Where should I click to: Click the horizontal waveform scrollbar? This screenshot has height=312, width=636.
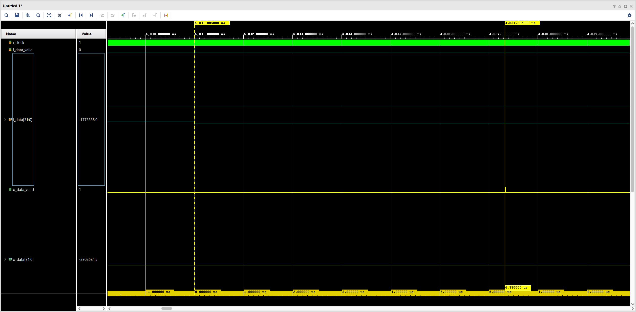[x=166, y=308]
